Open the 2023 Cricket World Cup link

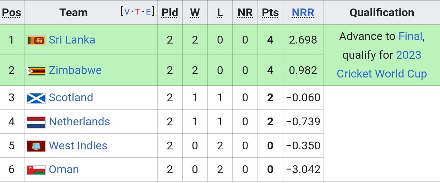click(382, 64)
